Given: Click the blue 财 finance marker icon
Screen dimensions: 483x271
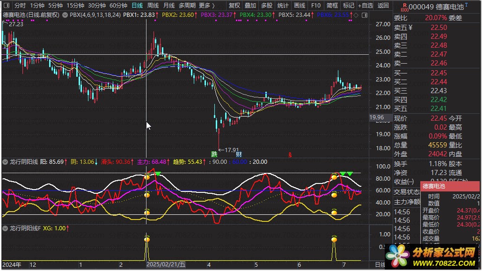Looking at the screenshot, I should [x=239, y=154].
